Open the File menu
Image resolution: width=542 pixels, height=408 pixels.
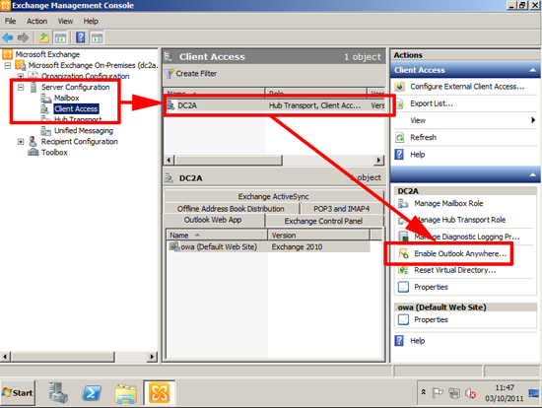[10, 21]
